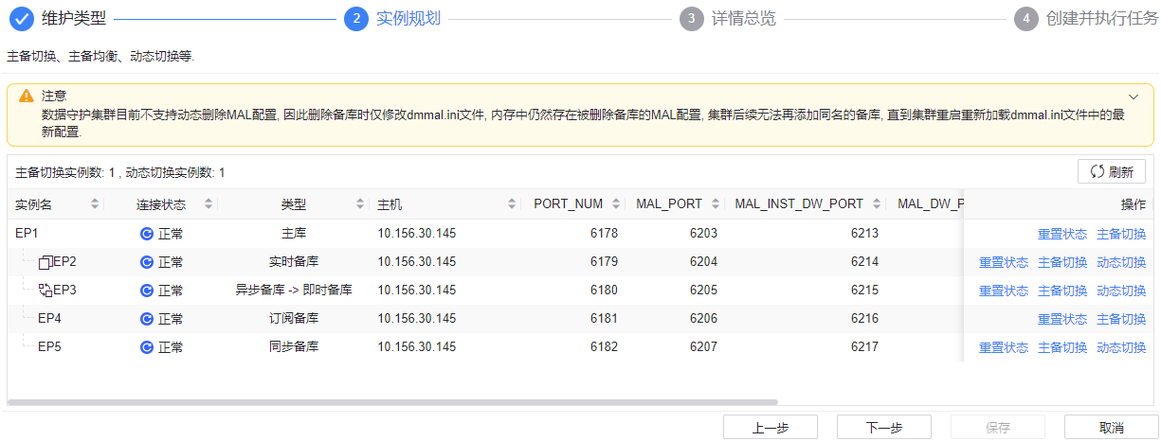Click 重置状态 for EP5
This screenshot has width=1161, height=441.
[1004, 347]
